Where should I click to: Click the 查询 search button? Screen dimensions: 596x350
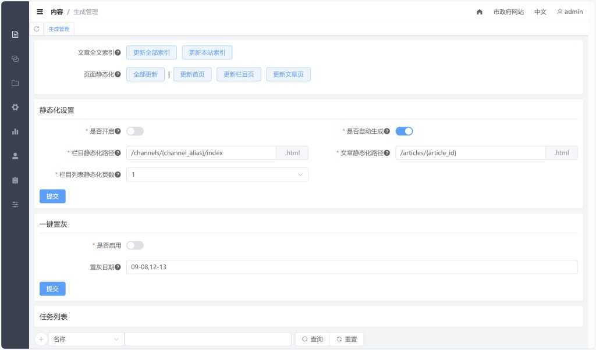(x=313, y=339)
